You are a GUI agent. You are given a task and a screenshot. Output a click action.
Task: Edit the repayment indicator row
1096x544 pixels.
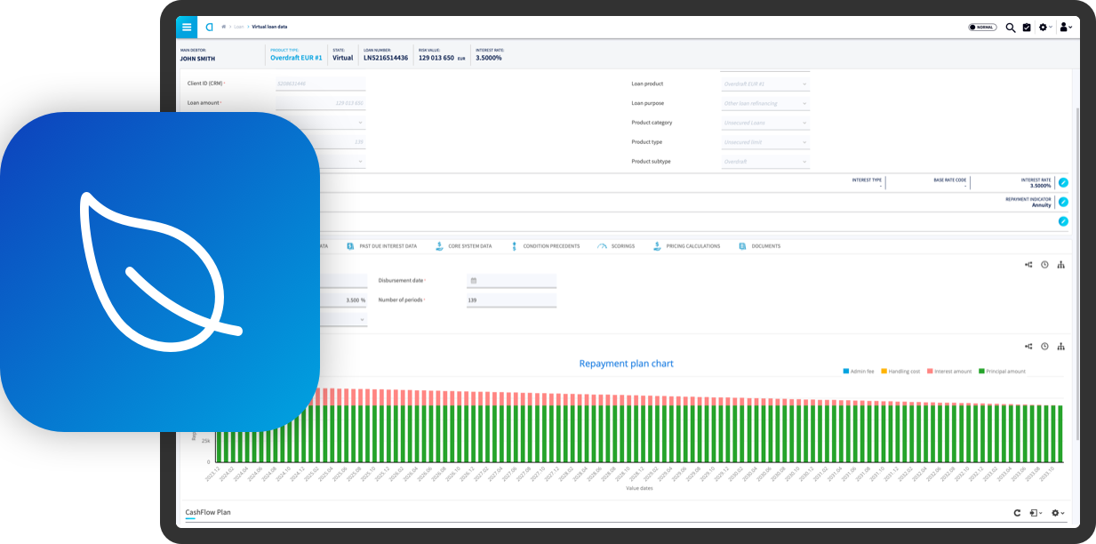point(1063,202)
